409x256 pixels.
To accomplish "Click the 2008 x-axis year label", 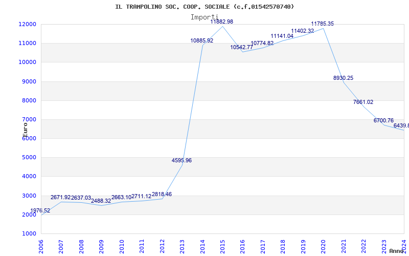I will [81, 246].
